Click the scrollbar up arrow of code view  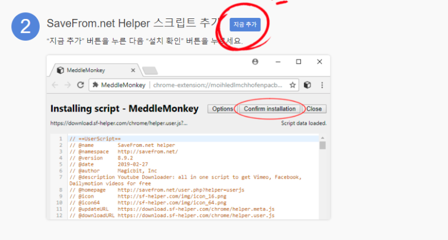323,138
